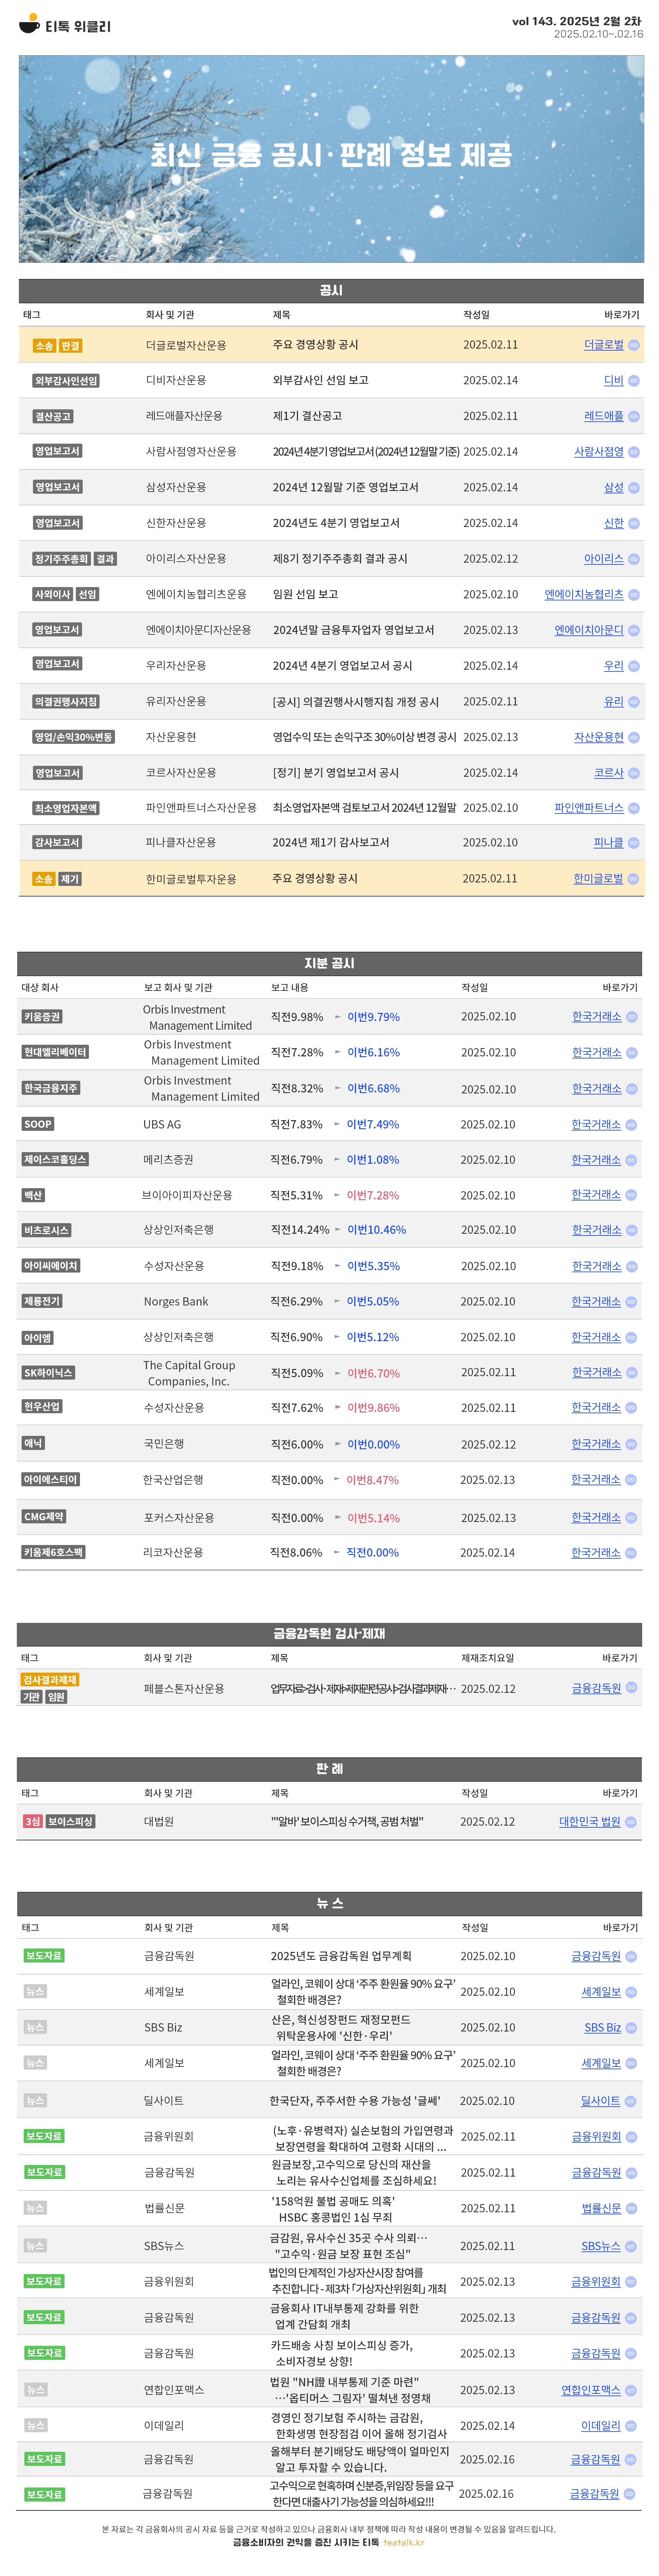
Task: Click the link icon beside 삼성
Action: tap(634, 488)
